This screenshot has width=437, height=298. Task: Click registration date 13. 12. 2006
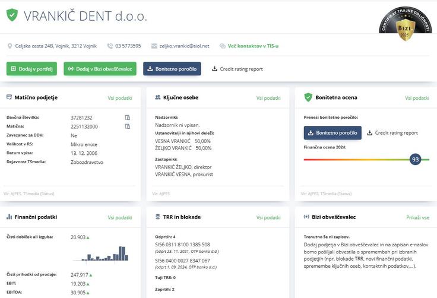coord(84,153)
